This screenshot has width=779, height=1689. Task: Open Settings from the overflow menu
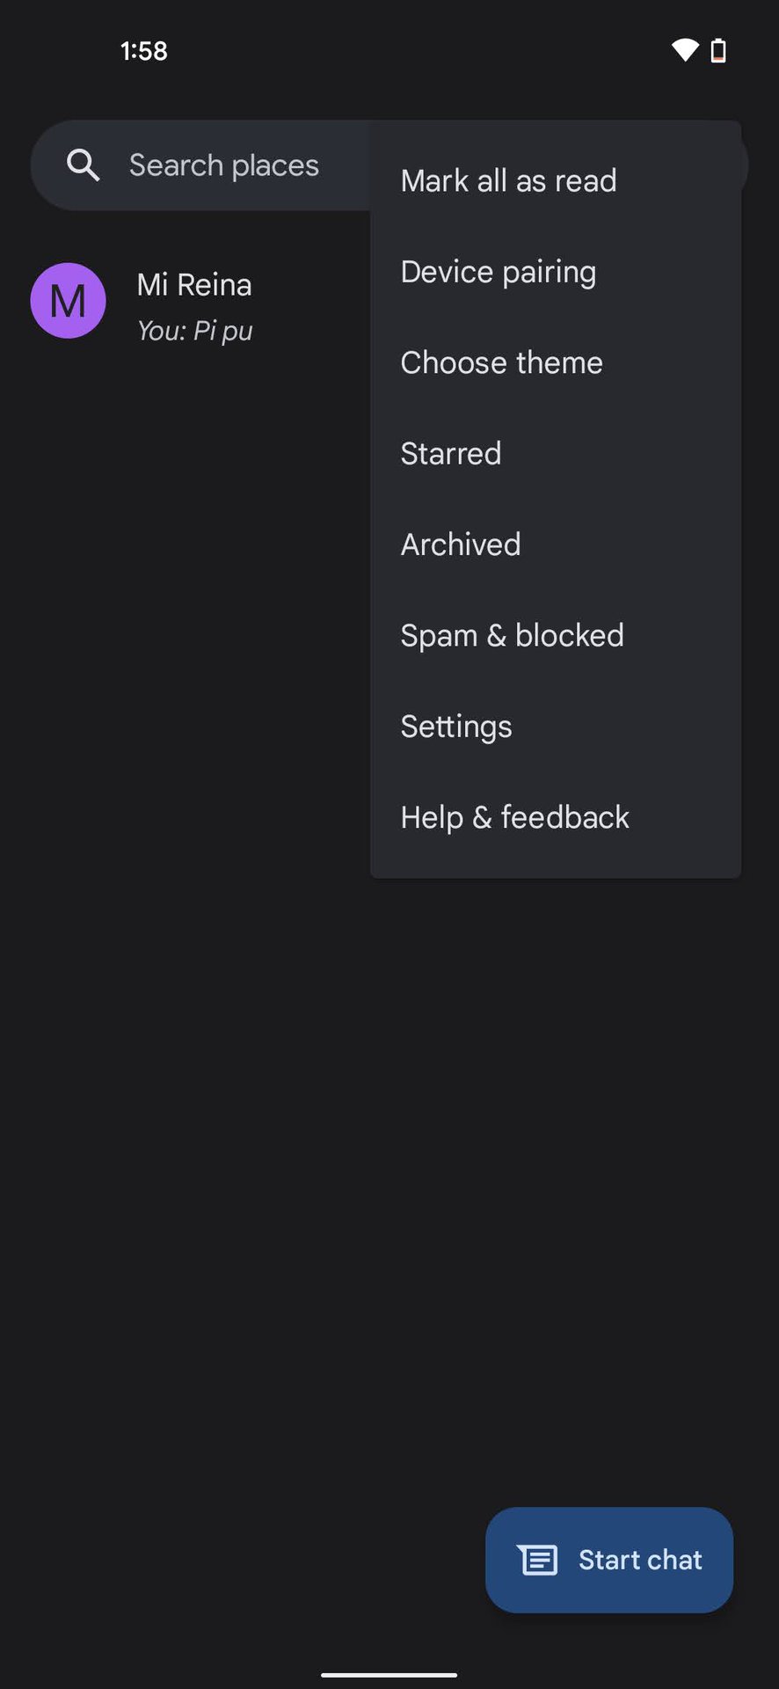(455, 727)
